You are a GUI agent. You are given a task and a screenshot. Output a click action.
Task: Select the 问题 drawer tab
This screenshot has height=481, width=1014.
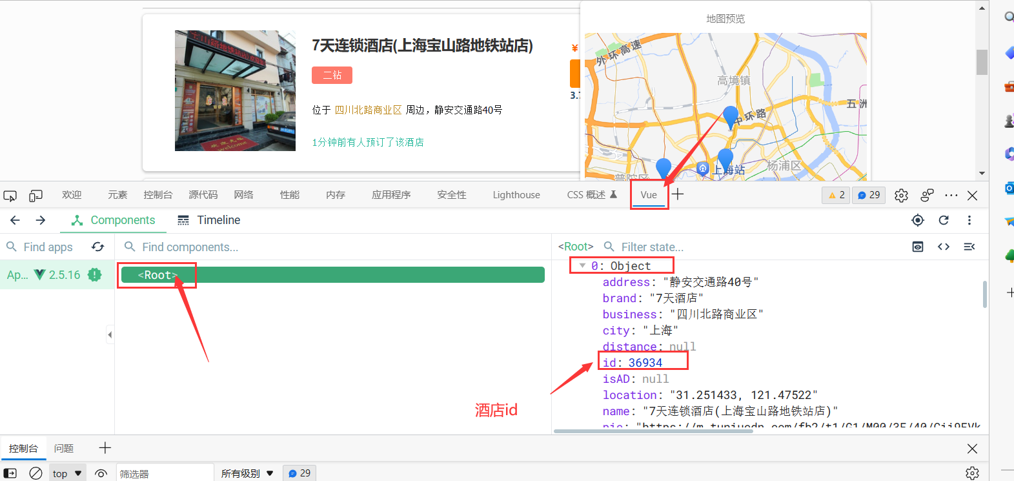tap(64, 448)
